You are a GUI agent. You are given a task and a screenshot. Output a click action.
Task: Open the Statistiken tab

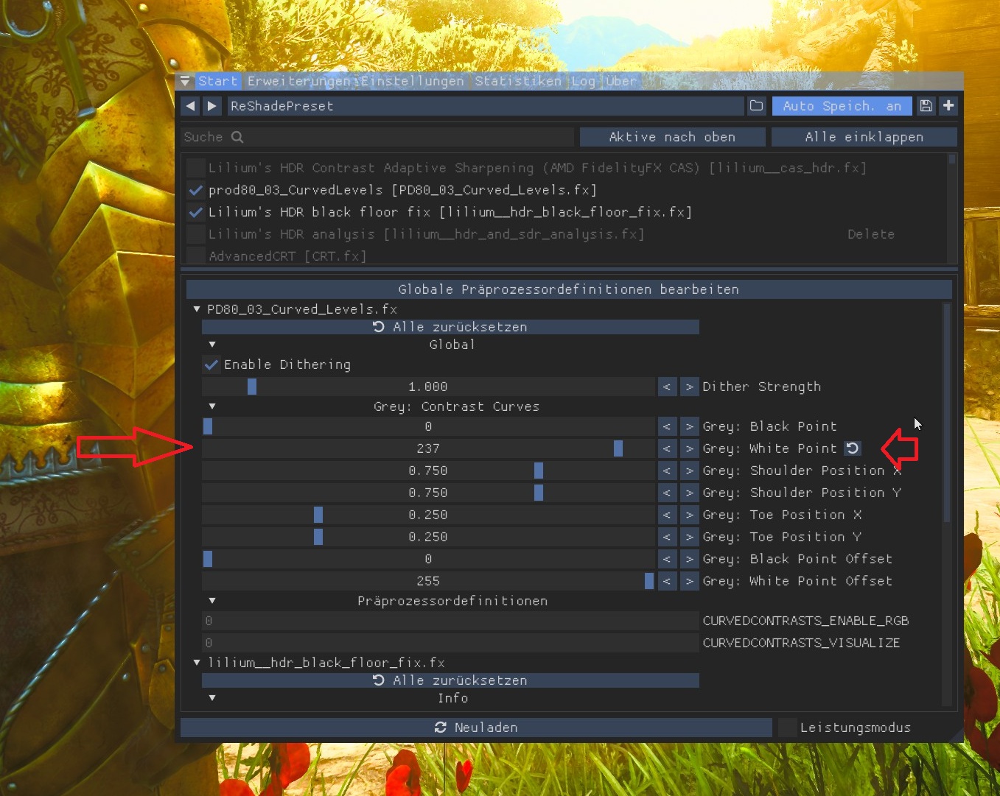click(517, 81)
